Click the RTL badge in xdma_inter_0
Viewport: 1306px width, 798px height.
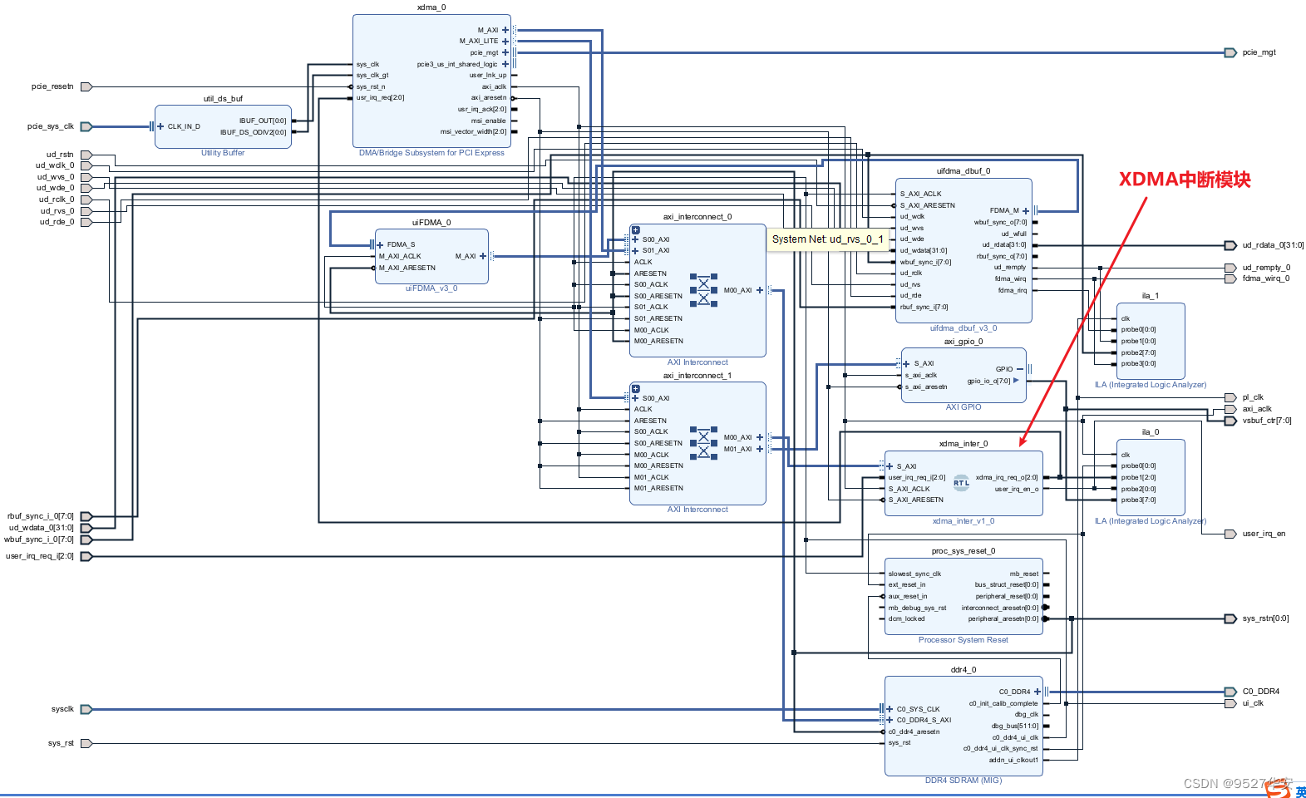click(961, 483)
